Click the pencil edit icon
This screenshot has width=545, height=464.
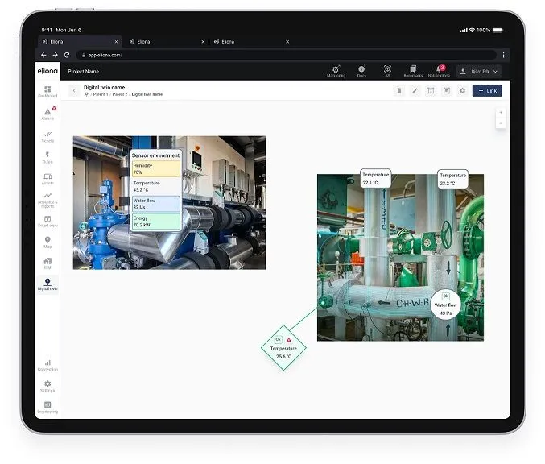click(x=415, y=91)
